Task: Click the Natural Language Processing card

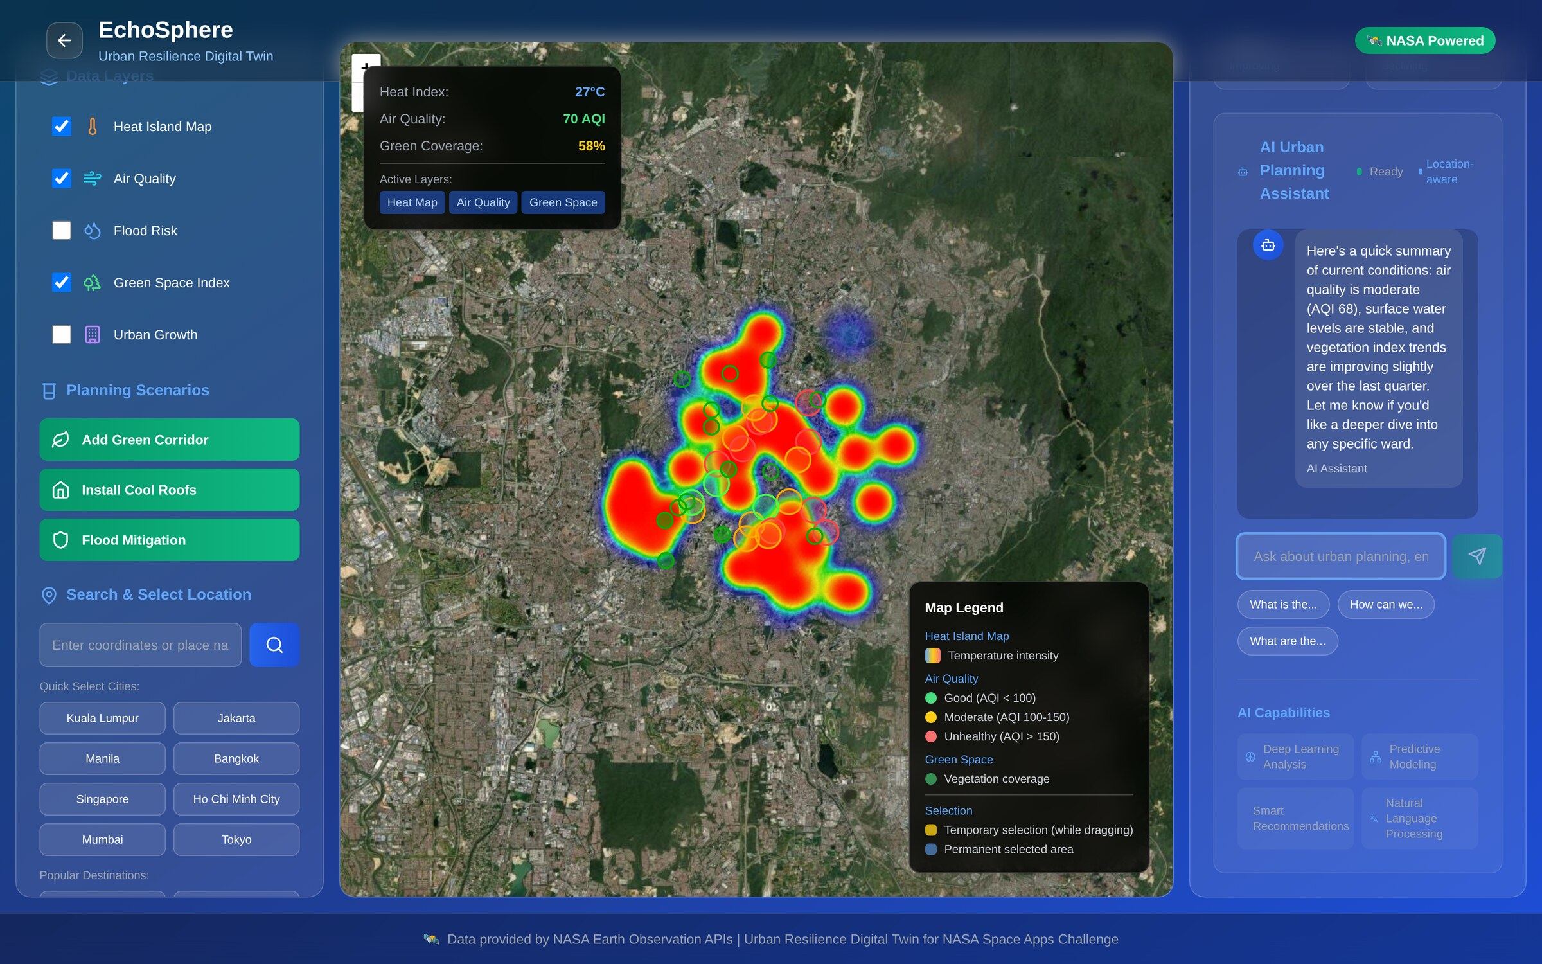Action: (1419, 818)
